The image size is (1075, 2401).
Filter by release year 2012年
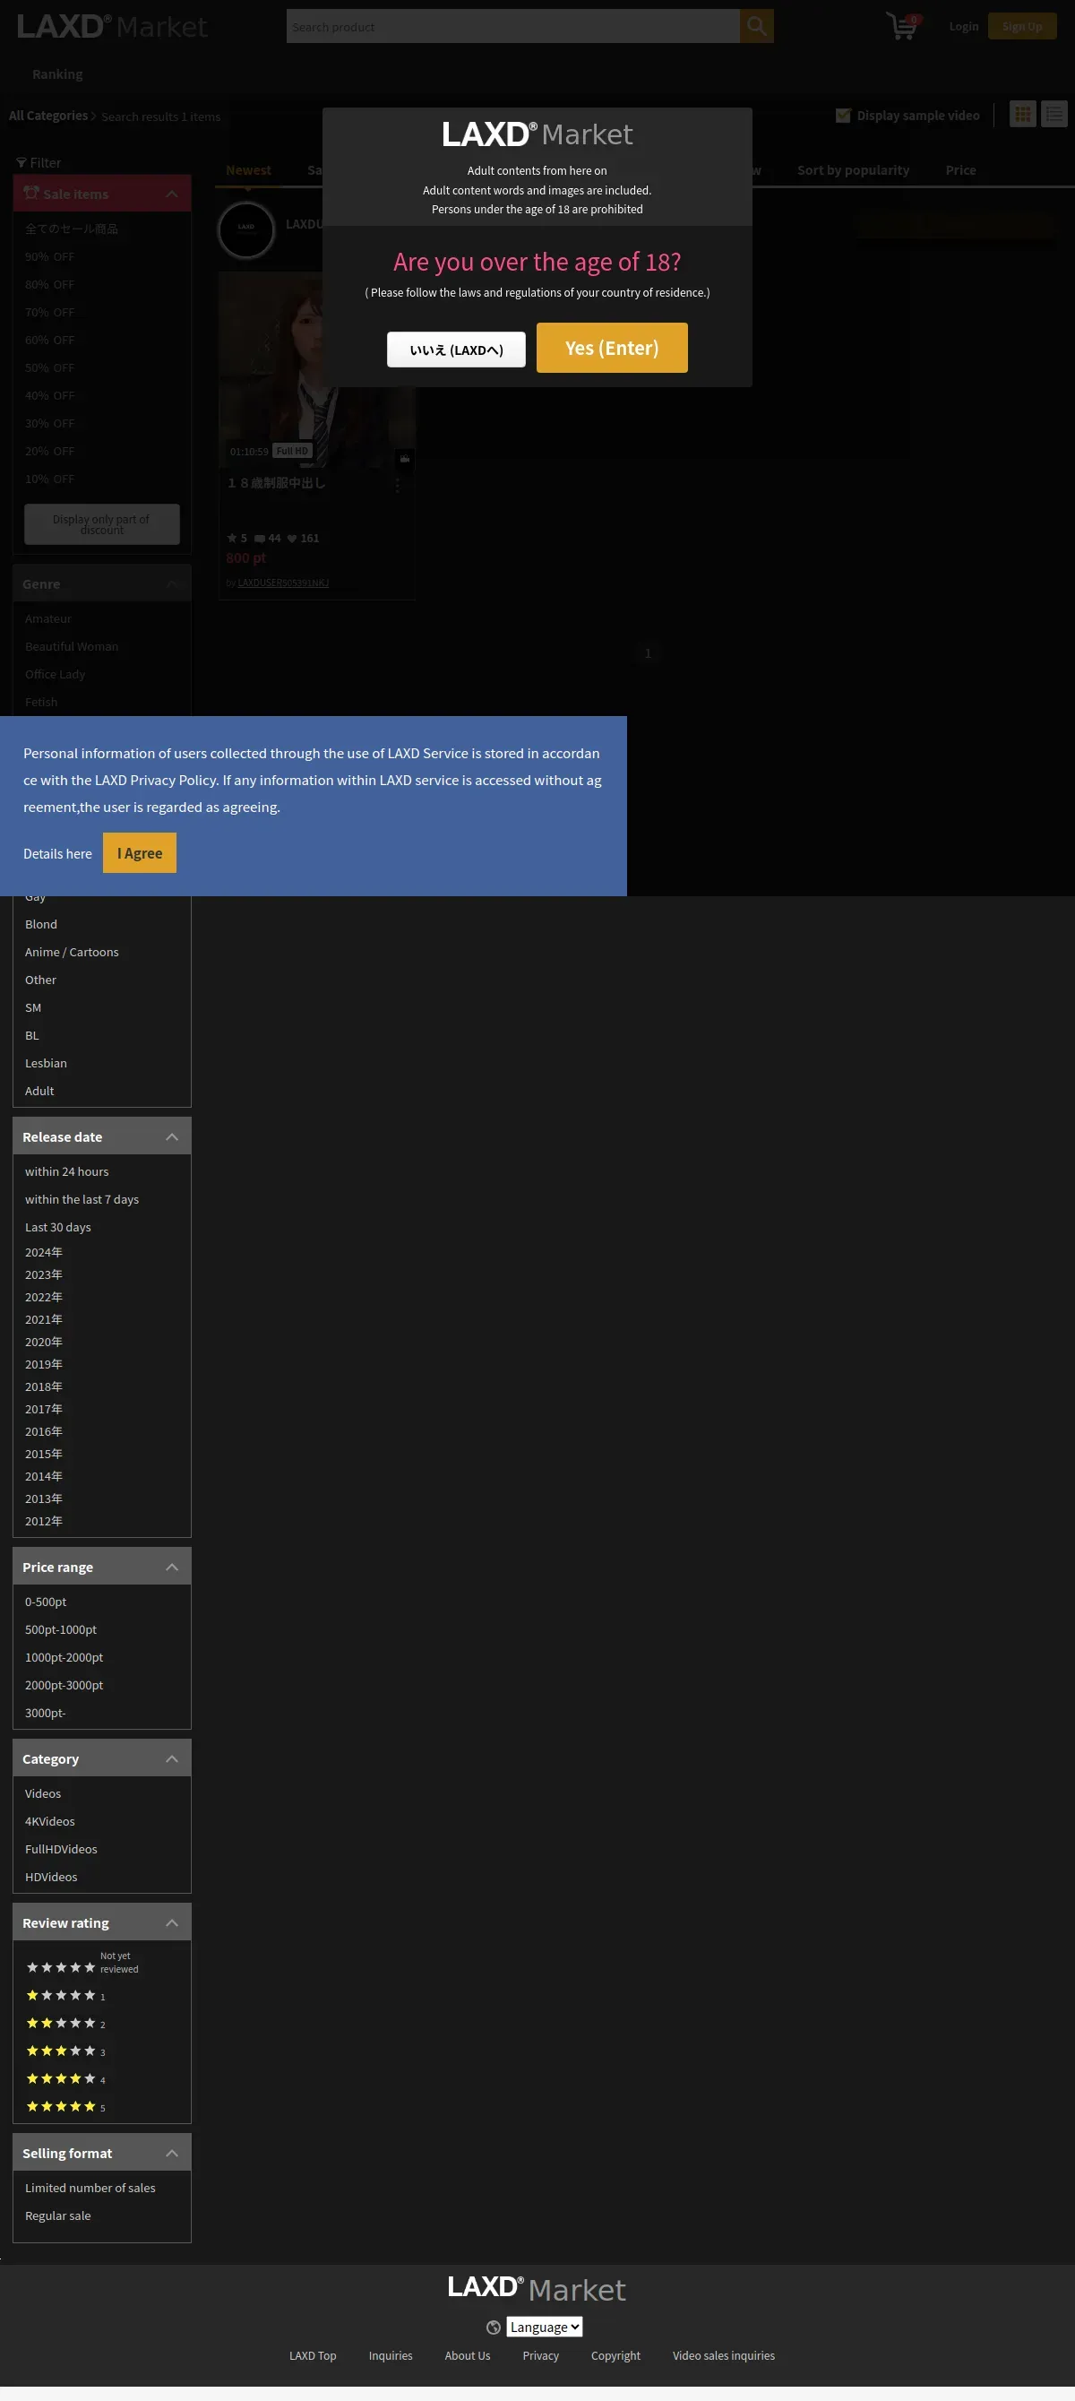tap(44, 1521)
